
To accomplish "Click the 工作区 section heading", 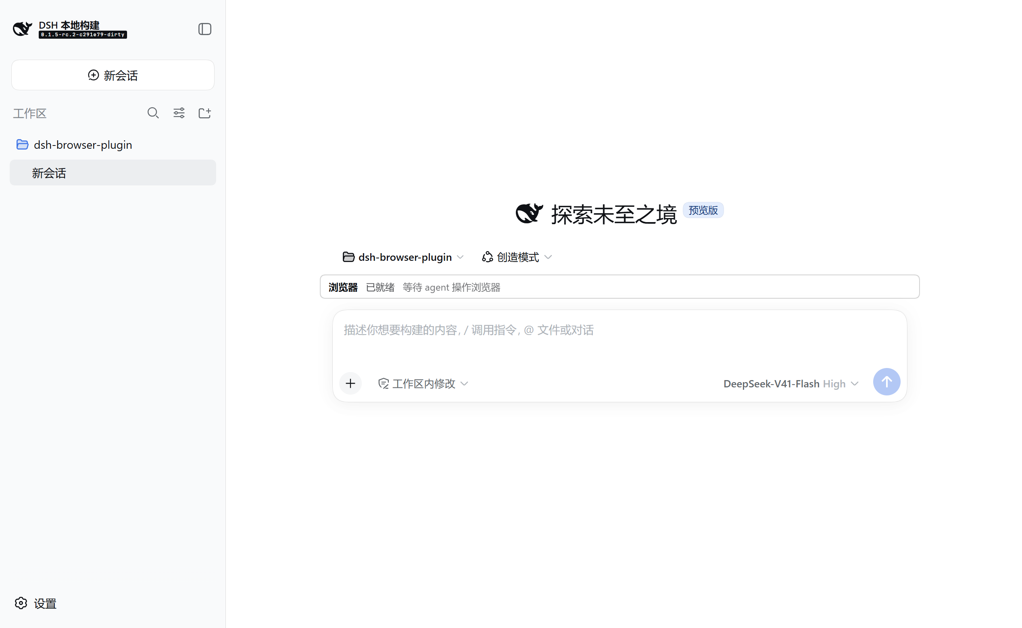I will point(29,113).
